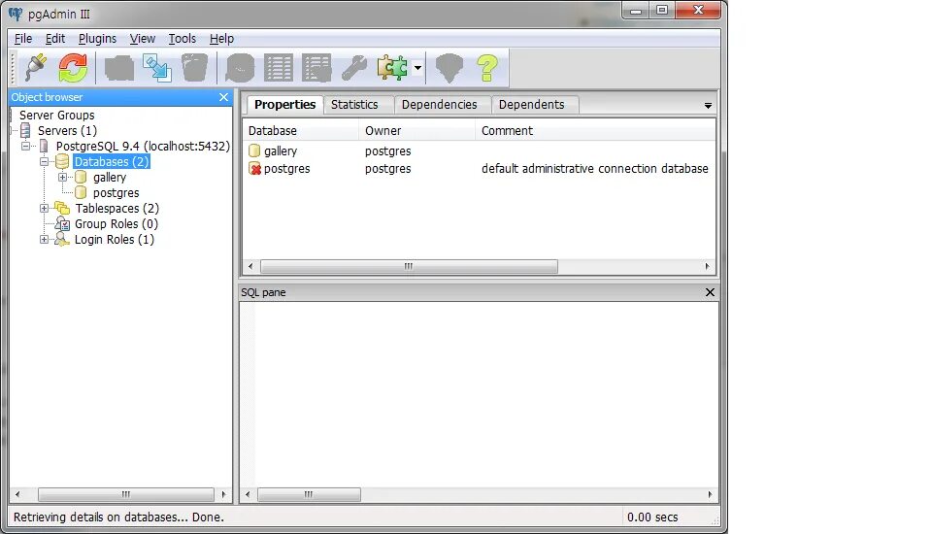Switch to the Dependencies tab
This screenshot has width=932, height=534.
[439, 105]
